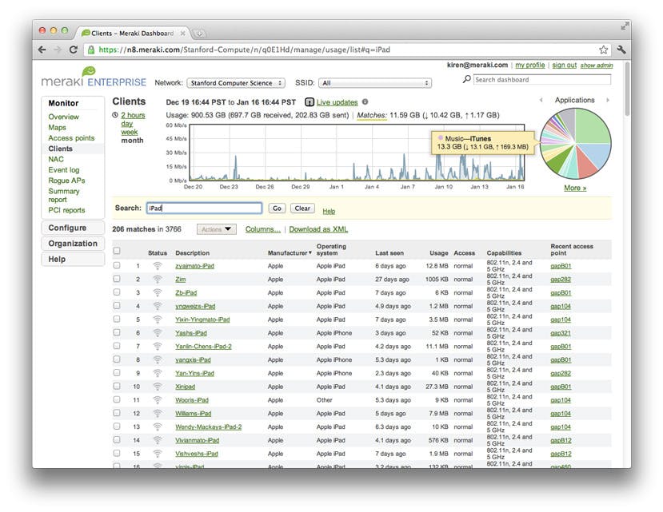Click the info icon beside Live updates
Image resolution: width=663 pixels, height=512 pixels.
point(365,102)
